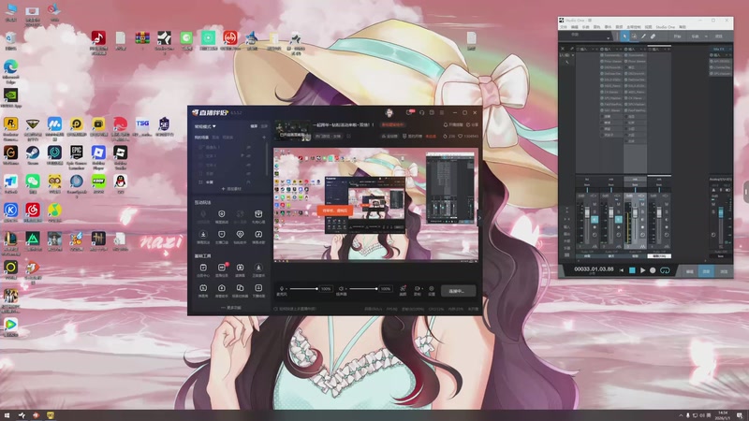The width and height of the screenshot is (749, 421).
Task: Open the dropdown arrow beside the record icon
Action: click(421, 289)
